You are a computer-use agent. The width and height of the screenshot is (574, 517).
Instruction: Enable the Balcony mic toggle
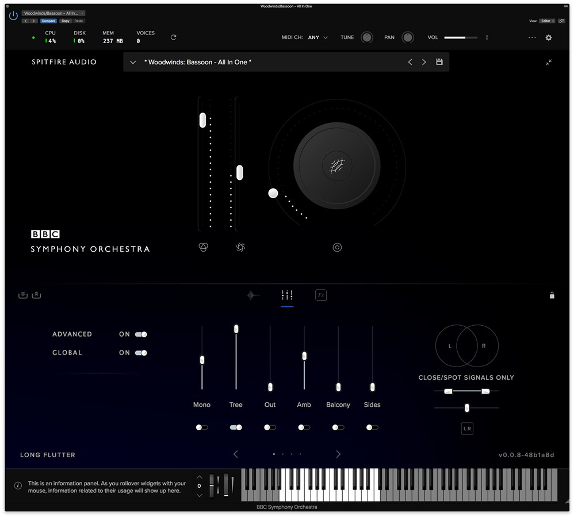(338, 427)
